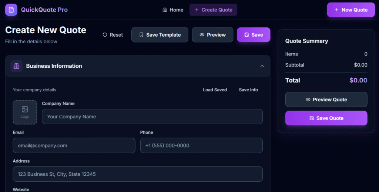Click the Business Information building icon
Image resolution: width=379 pixels, height=192 pixels.
point(16,66)
